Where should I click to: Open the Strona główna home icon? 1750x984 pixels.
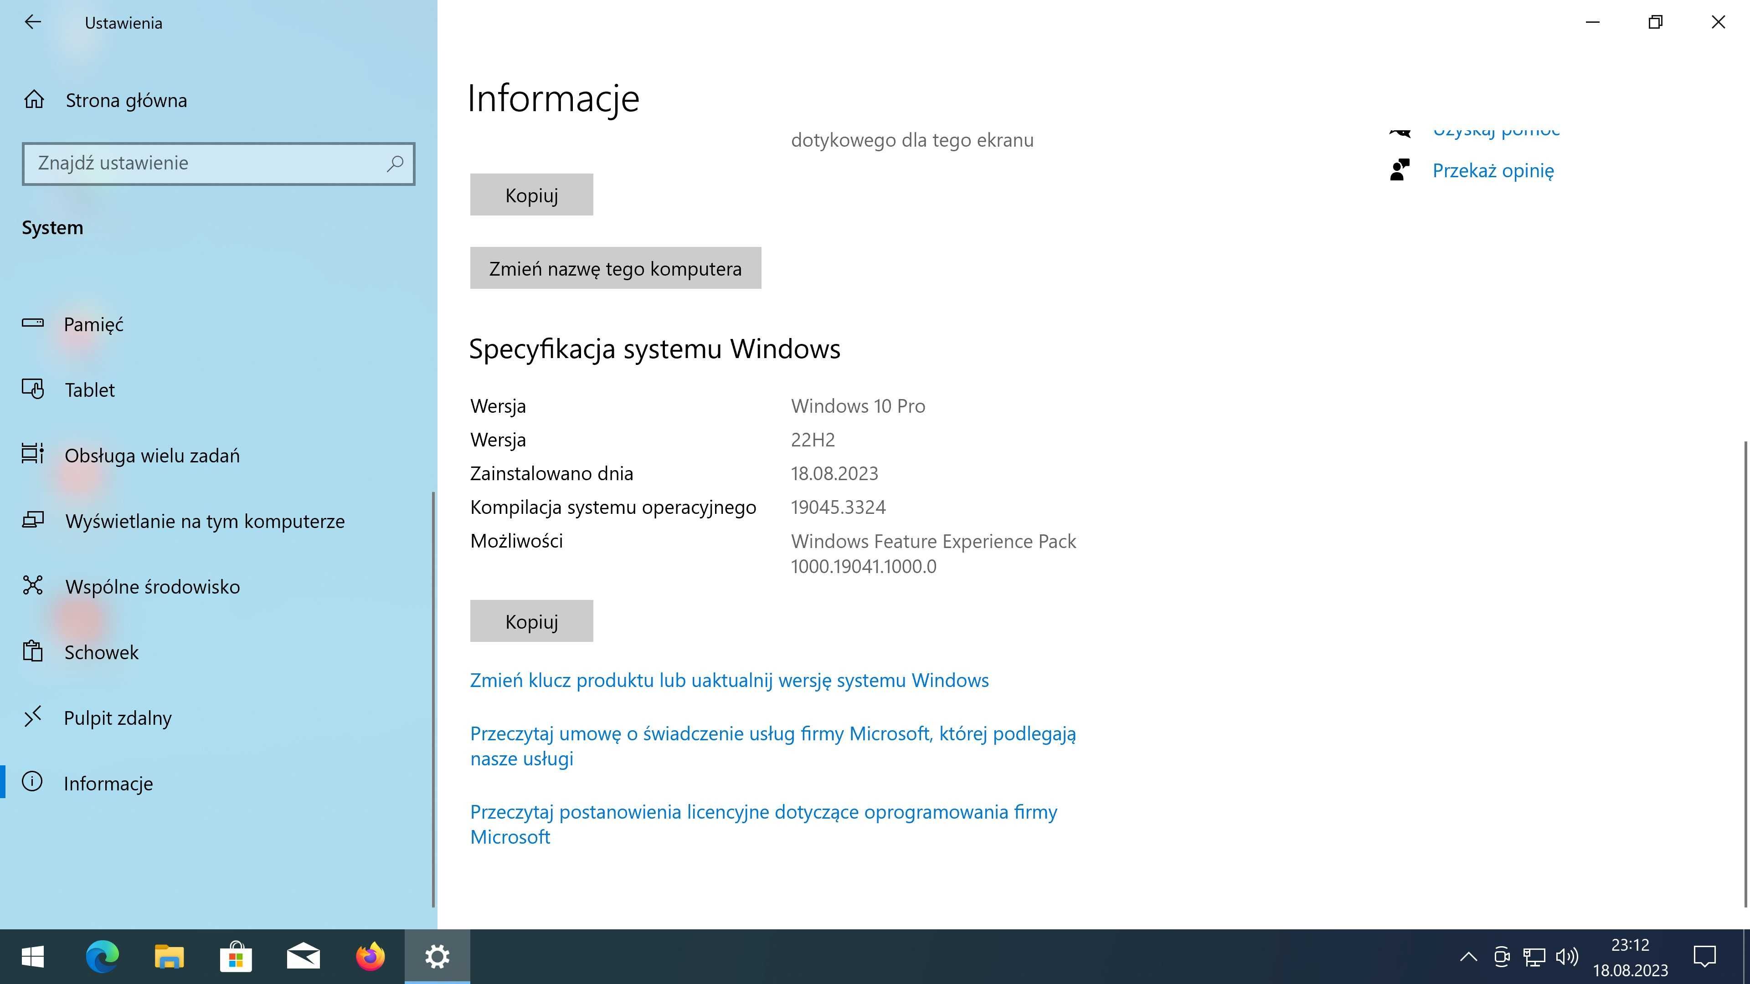34,100
